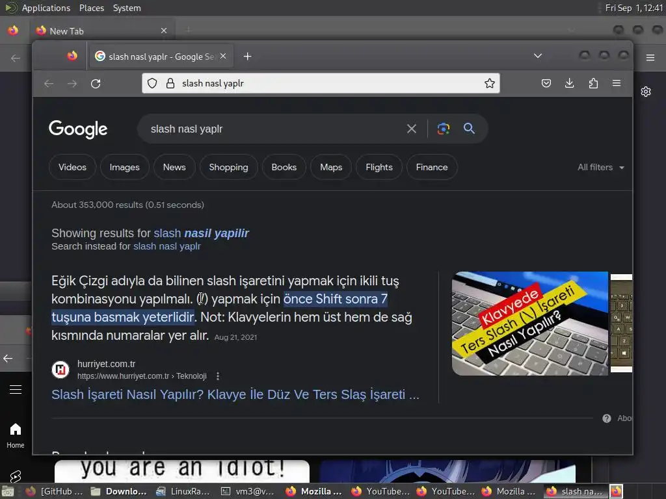Click in the Google search input field
This screenshot has width=666, height=499.
coord(272,129)
